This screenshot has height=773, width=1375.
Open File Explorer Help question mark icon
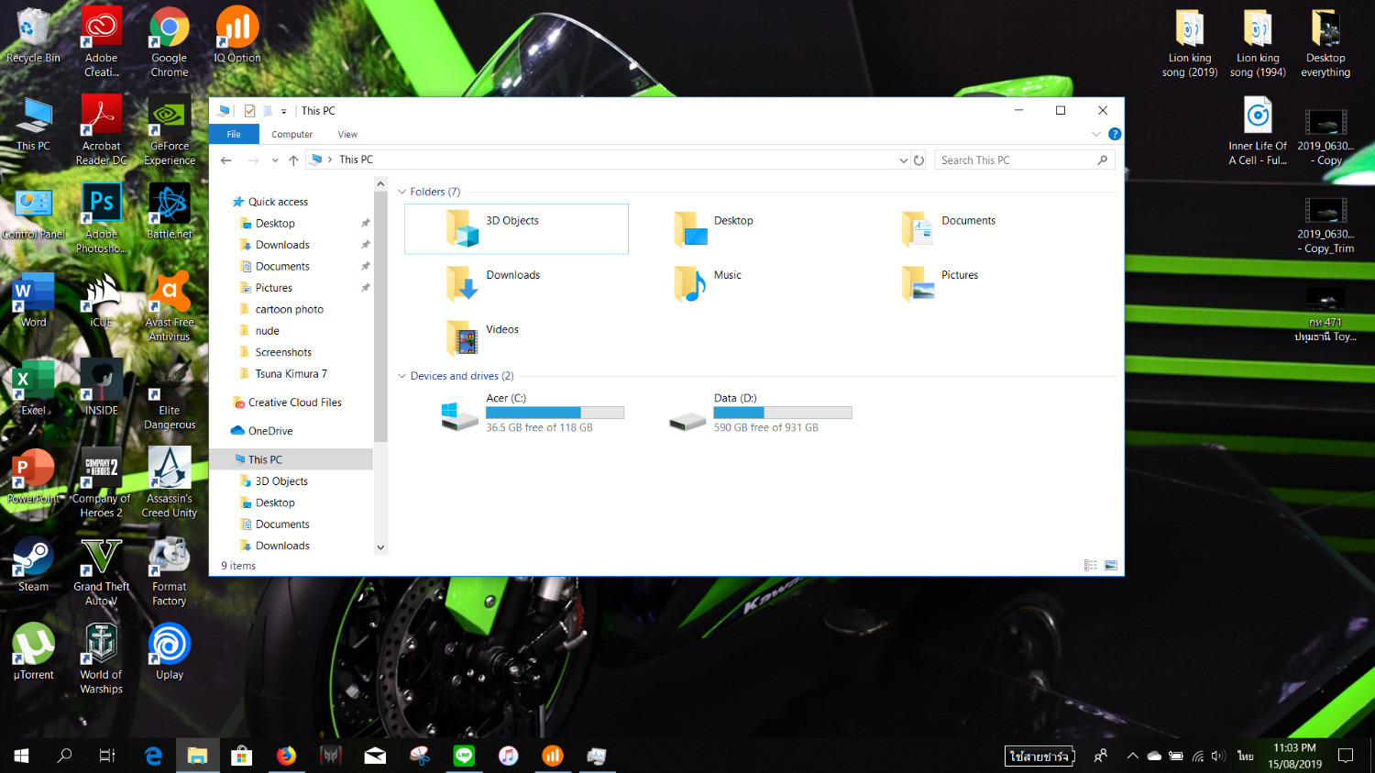tap(1115, 134)
